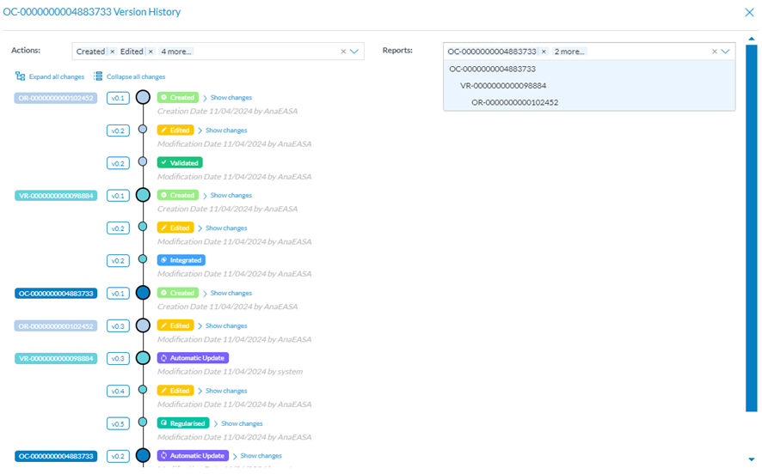Viewport: 762px width, 474px height.
Task: Click the "4 more..." chip in Actions
Action: pos(176,52)
